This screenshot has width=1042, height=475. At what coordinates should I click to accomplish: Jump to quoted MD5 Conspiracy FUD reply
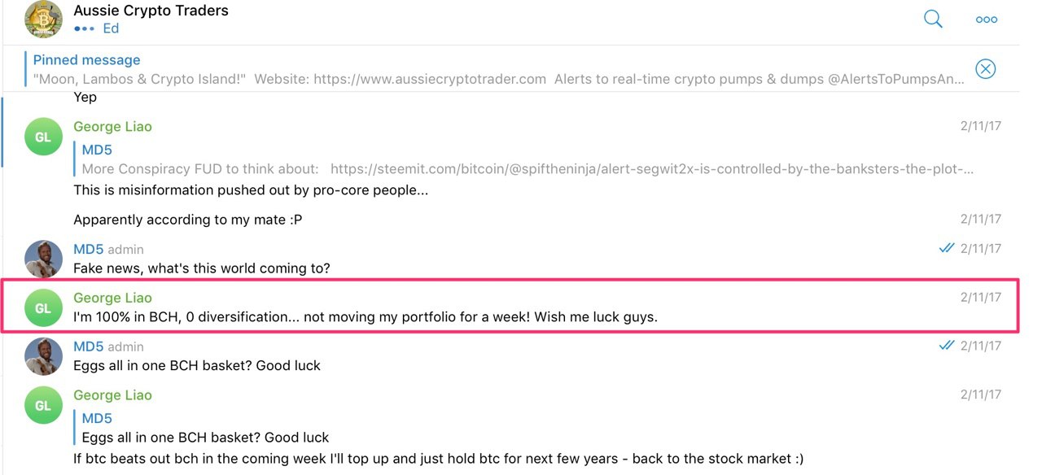click(x=528, y=159)
